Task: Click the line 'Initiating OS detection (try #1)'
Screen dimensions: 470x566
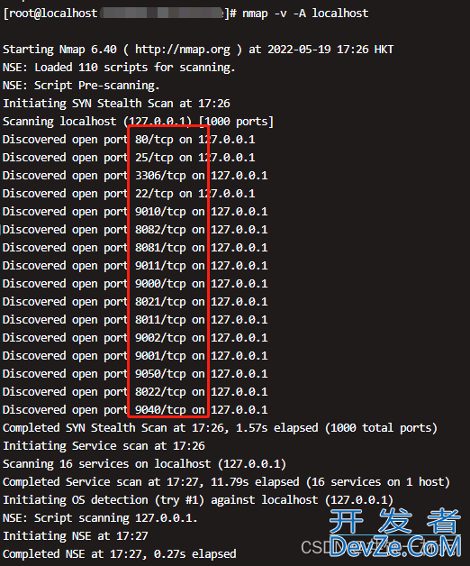Action: [198, 500]
